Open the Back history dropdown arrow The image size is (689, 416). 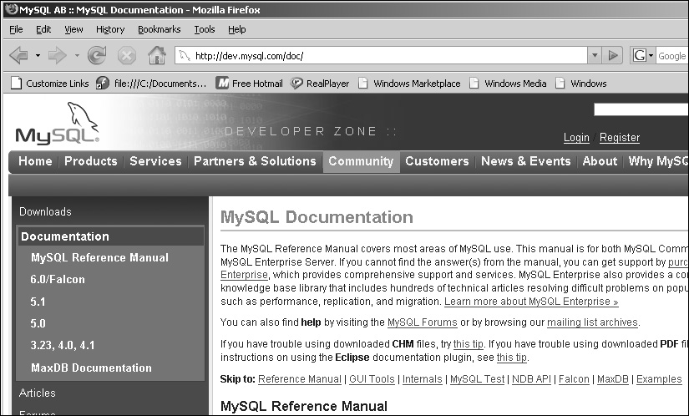tap(38, 56)
